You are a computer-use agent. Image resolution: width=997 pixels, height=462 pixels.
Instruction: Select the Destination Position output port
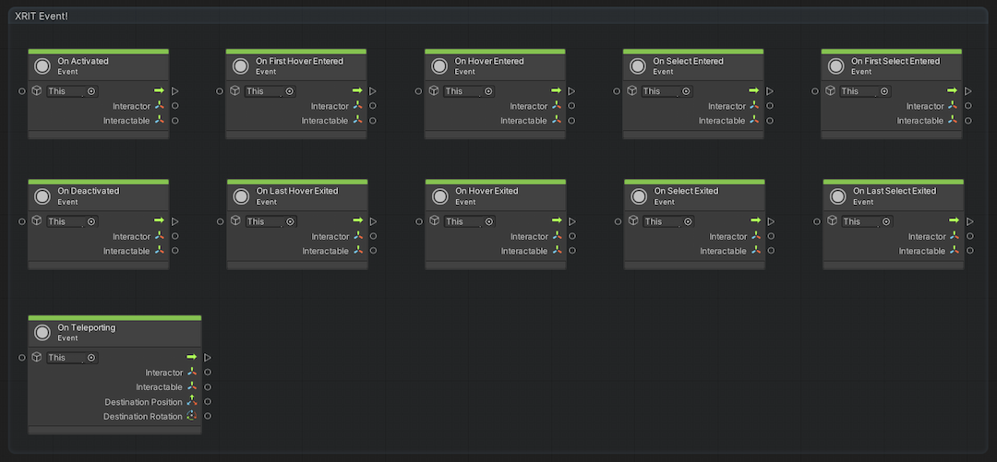pos(208,402)
